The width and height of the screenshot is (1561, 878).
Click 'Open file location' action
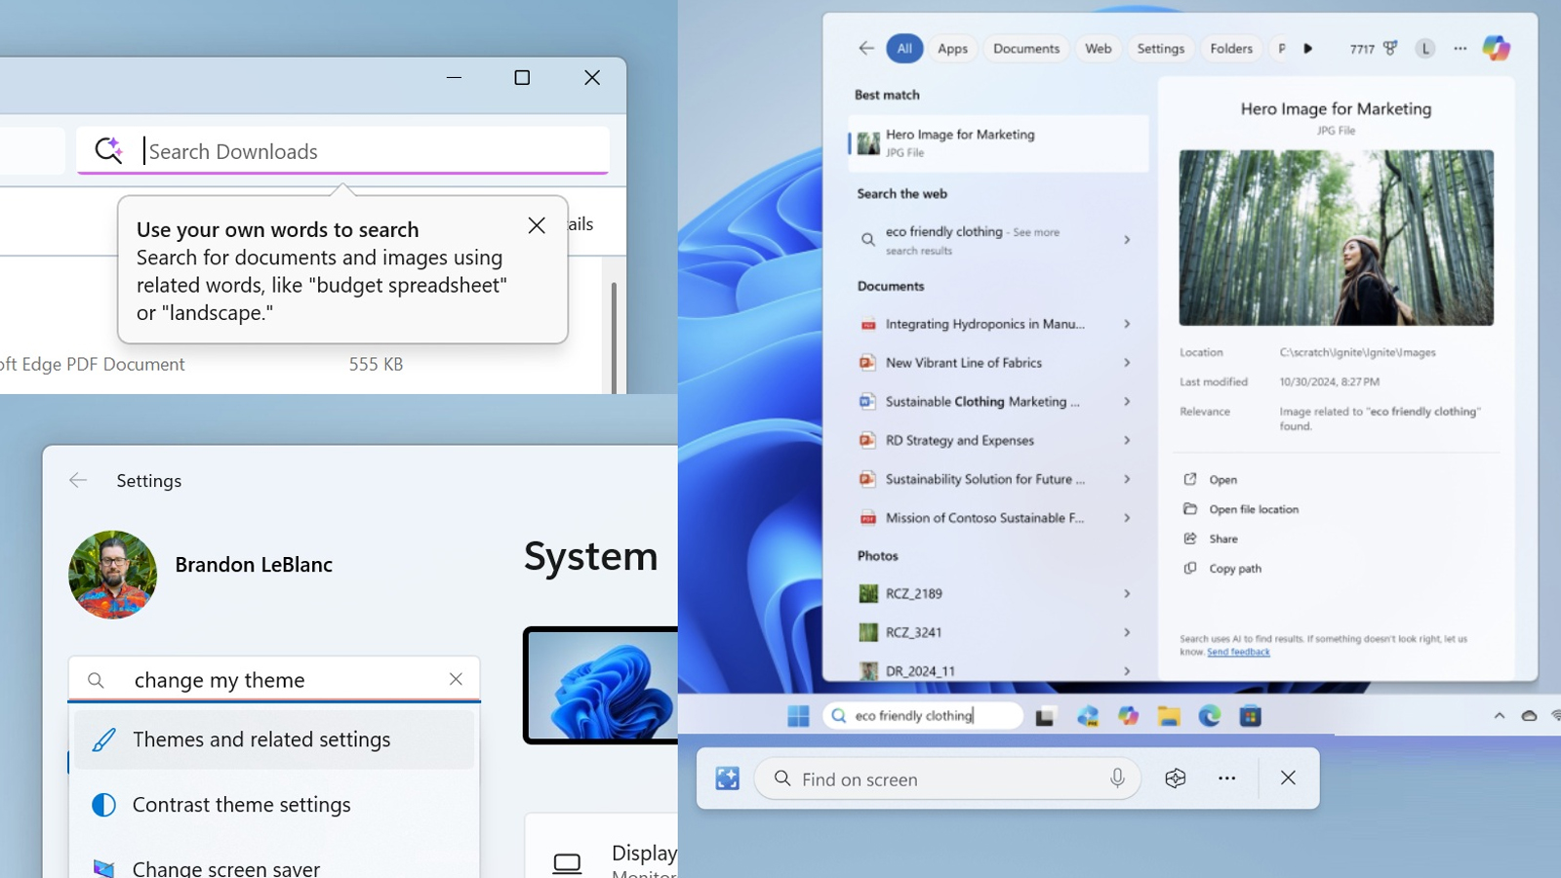click(1241, 509)
